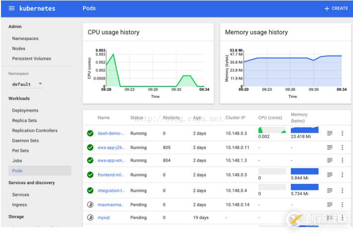Open logs icon for maxmaxma pod row
Image resolution: width=353 pixels, height=234 pixels.
pos(329,205)
